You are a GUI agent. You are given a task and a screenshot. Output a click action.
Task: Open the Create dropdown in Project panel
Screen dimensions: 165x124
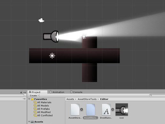coord(34,96)
